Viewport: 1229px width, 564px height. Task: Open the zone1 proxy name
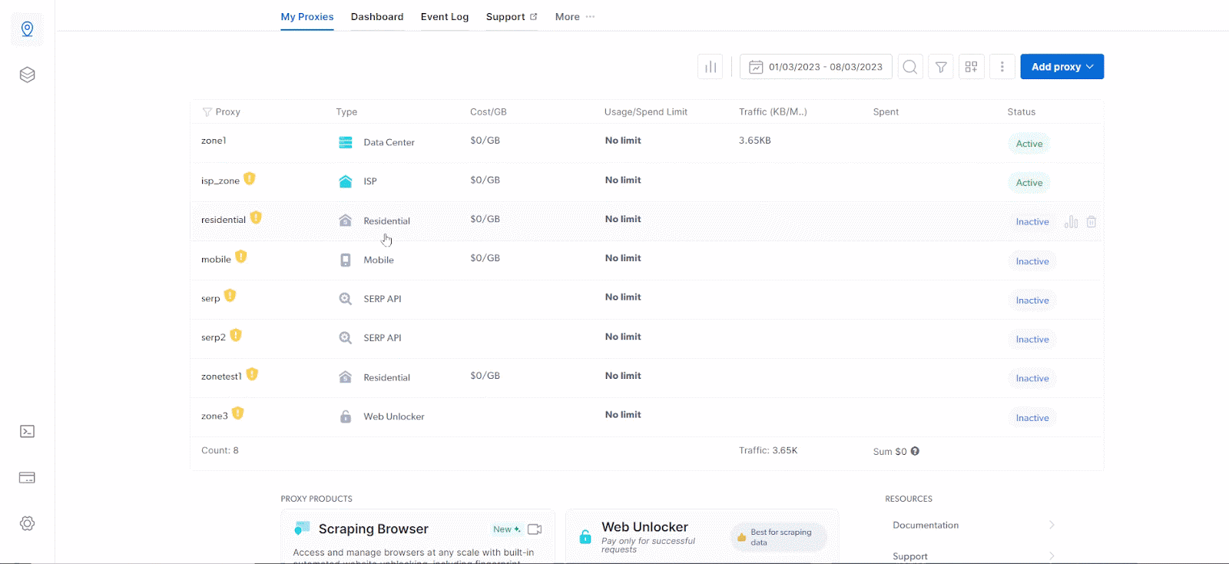coord(214,141)
